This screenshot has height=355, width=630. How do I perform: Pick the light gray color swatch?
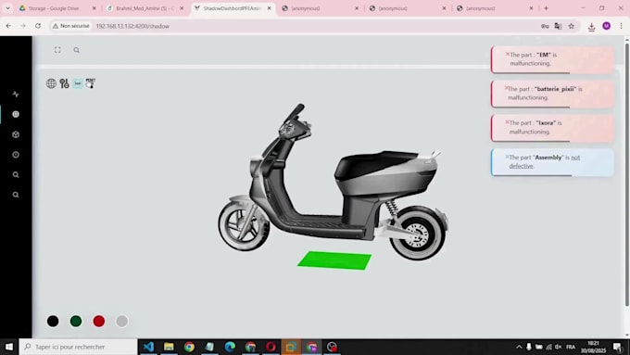coord(121,321)
